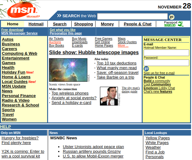The image size is (192, 160).
Task: Open the Buy Music link
Action: point(79,39)
